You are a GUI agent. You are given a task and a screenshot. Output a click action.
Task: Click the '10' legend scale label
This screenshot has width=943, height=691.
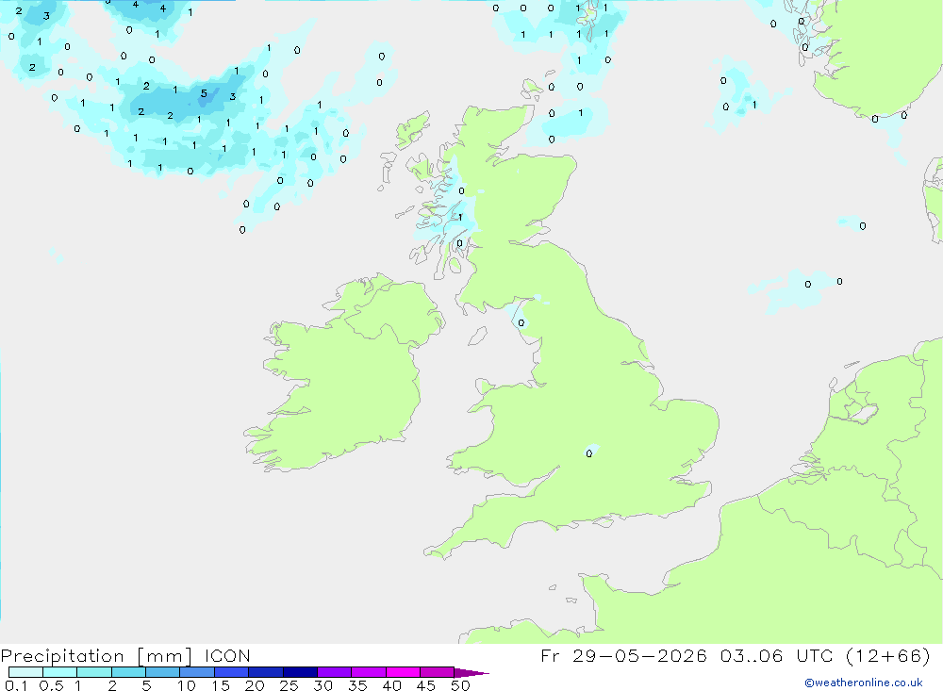(187, 685)
